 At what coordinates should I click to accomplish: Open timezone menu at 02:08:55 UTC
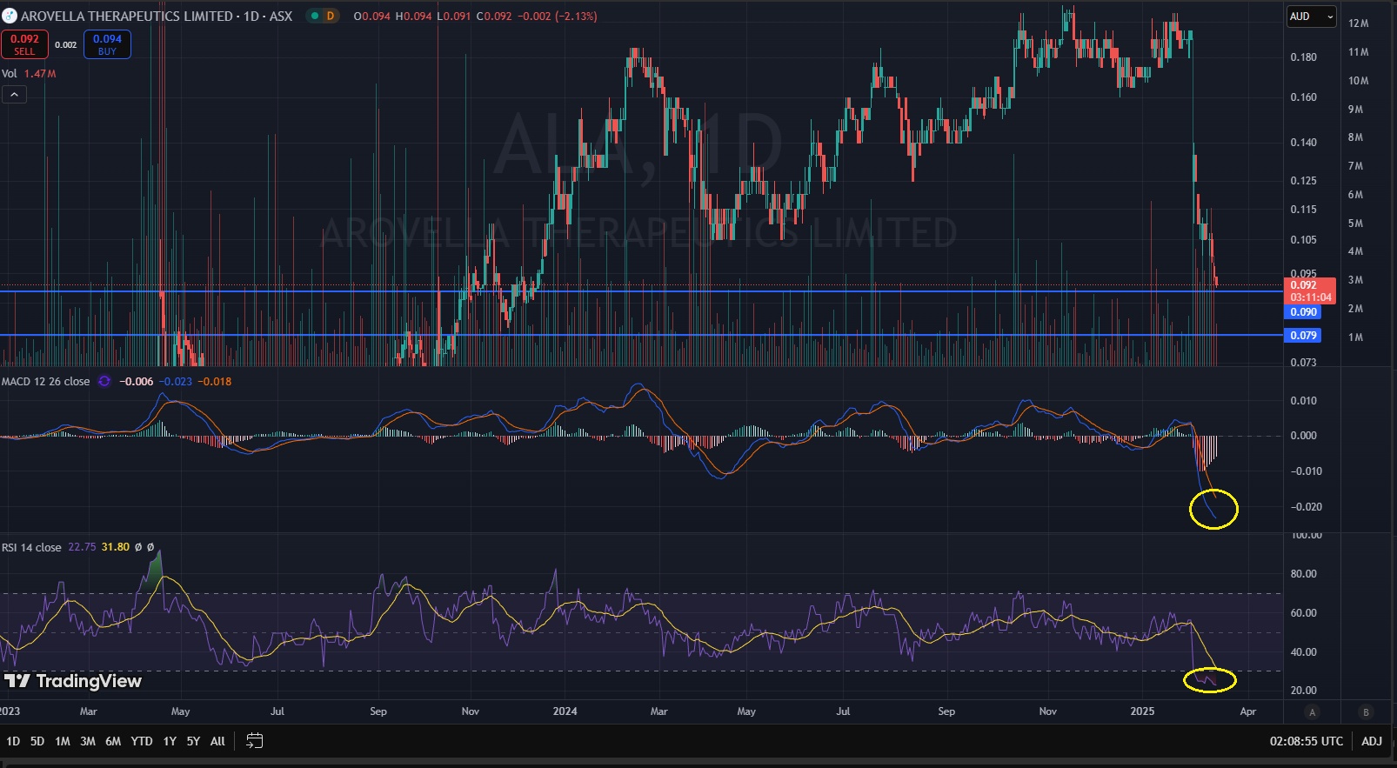point(1306,741)
